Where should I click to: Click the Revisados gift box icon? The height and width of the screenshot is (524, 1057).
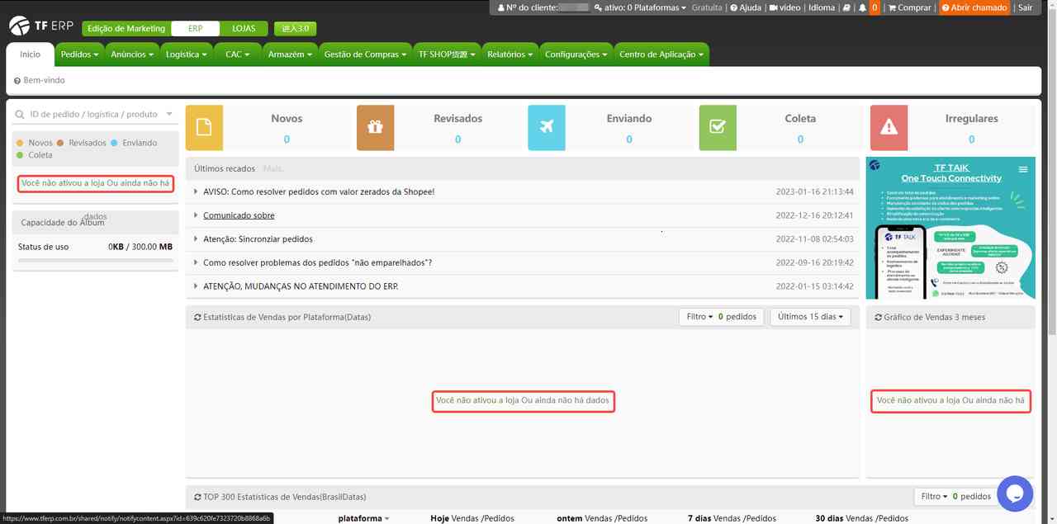tap(375, 127)
